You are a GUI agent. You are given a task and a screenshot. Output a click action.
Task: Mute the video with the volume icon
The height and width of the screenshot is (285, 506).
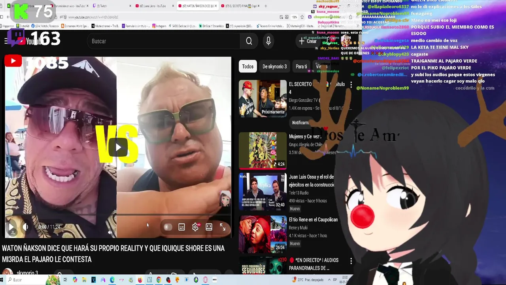pyautogui.click(x=26, y=227)
